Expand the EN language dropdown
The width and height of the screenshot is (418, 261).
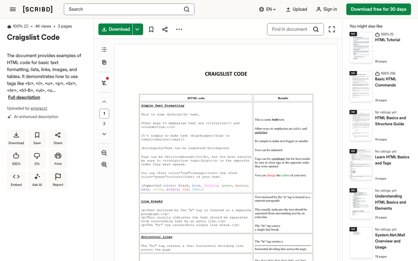pyautogui.click(x=268, y=9)
